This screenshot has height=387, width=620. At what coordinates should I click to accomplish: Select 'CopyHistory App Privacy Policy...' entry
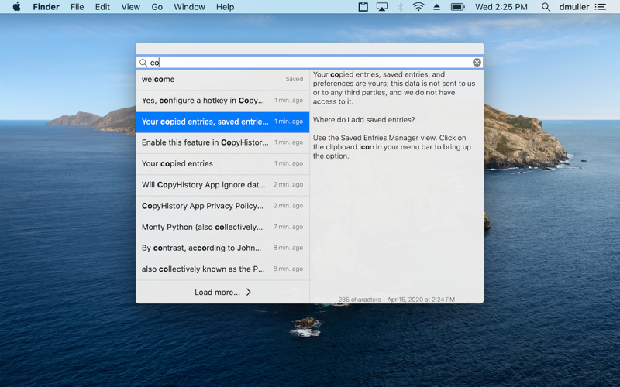point(222,206)
